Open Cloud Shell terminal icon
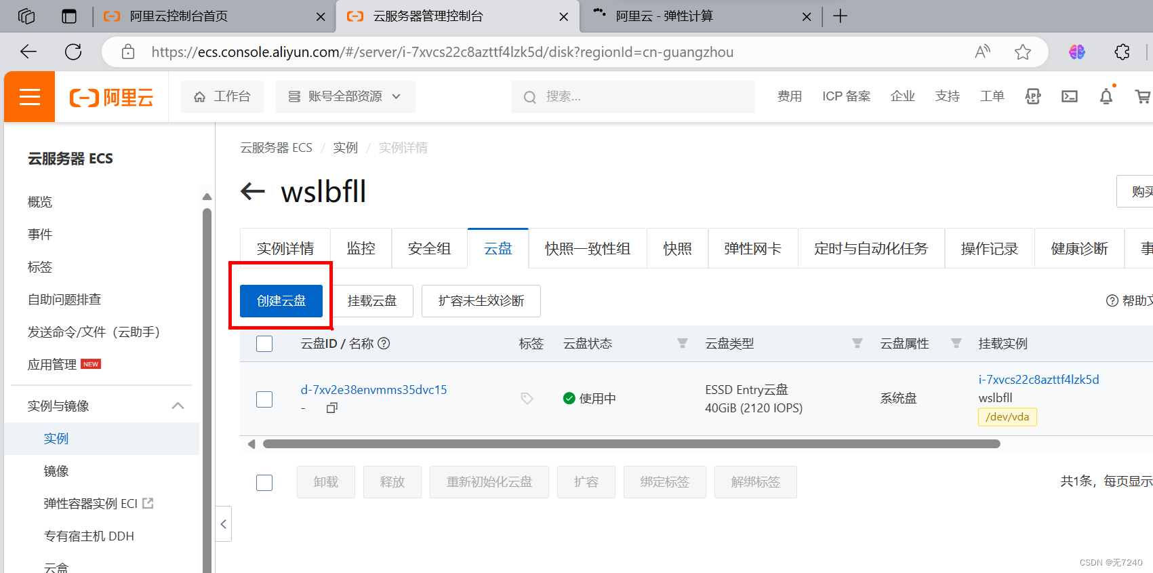1153x573 pixels. (x=1070, y=96)
